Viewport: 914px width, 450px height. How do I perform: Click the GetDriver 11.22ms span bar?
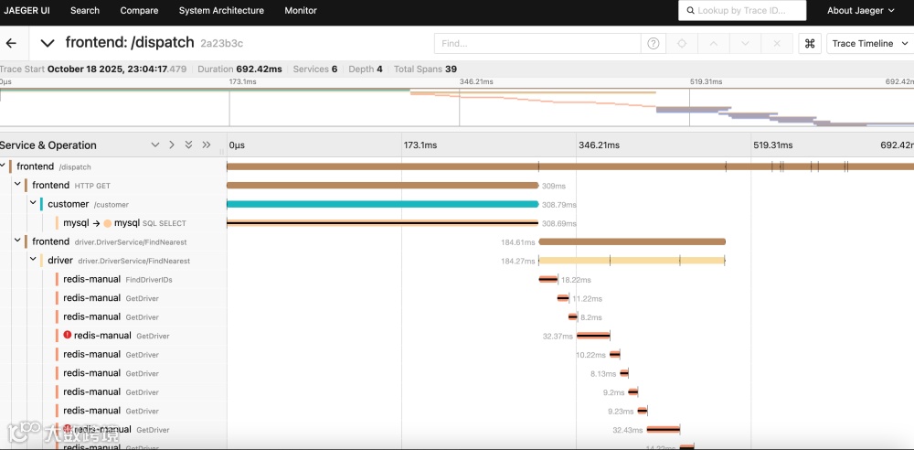pos(563,298)
